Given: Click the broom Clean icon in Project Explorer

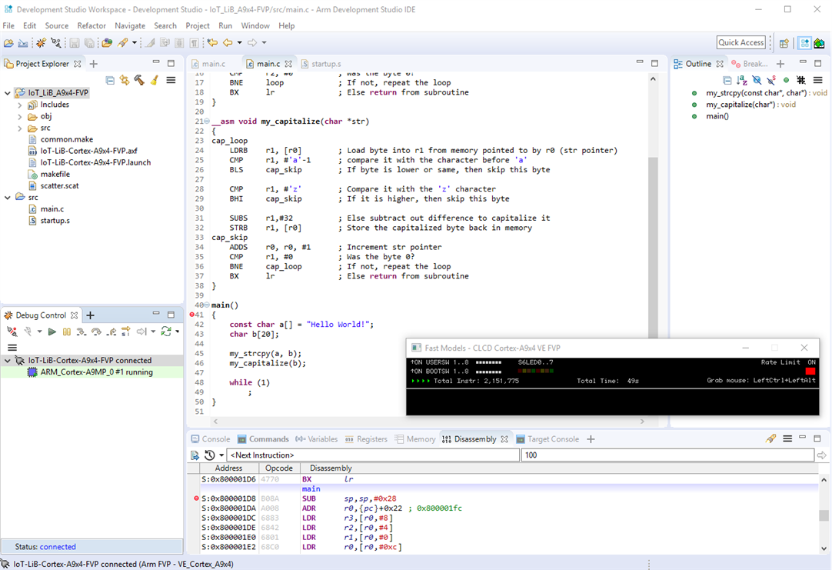Looking at the screenshot, I should [x=154, y=80].
